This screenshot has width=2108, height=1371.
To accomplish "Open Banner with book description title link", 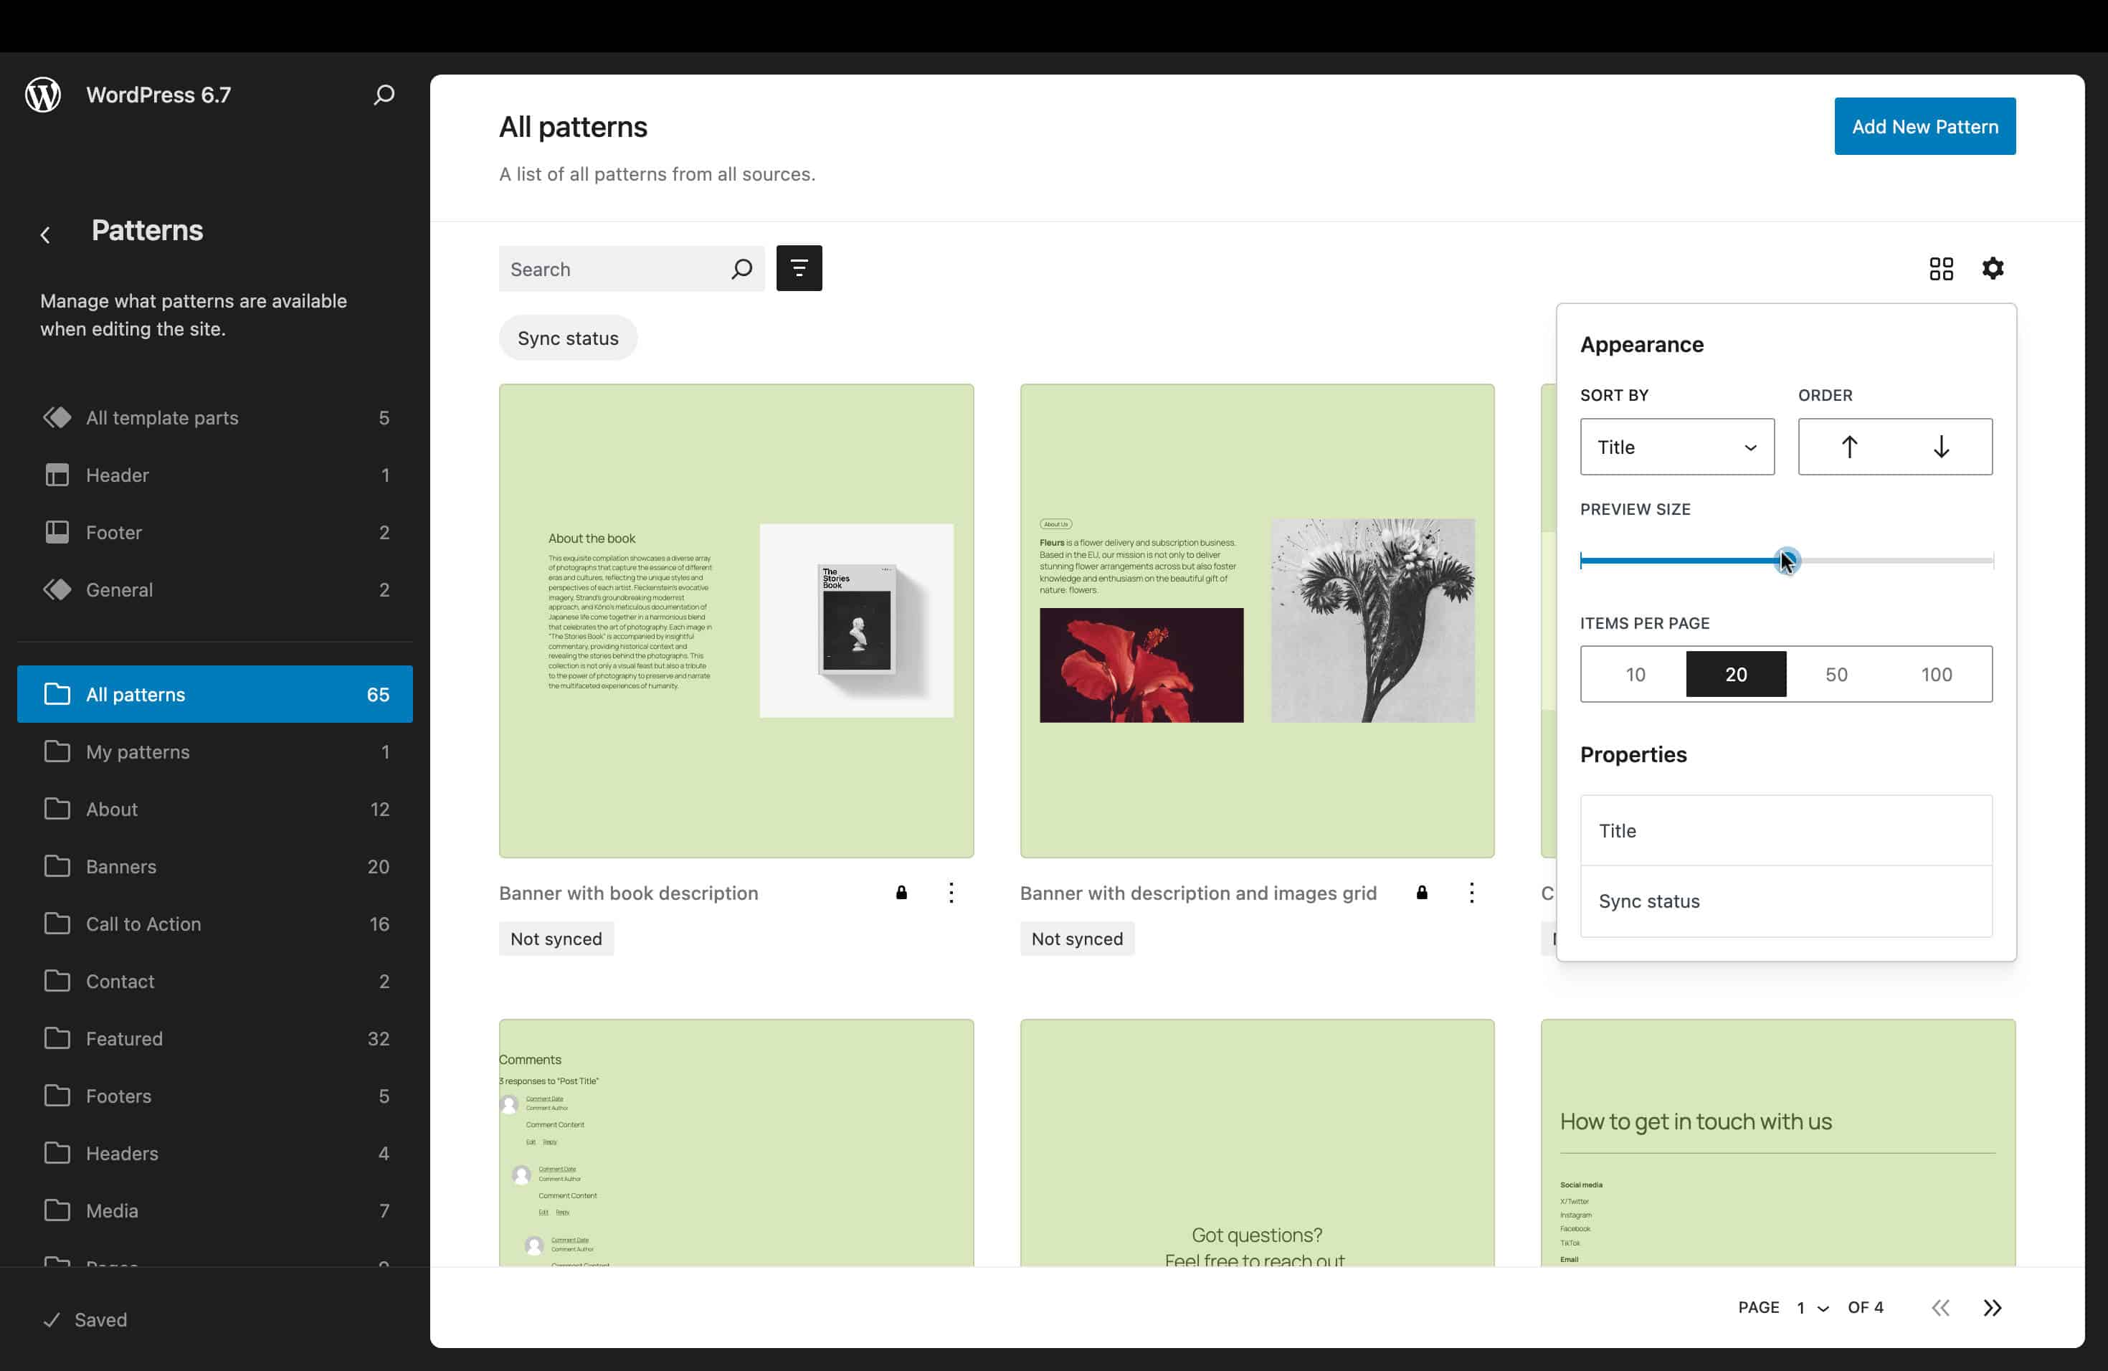I will 628,893.
